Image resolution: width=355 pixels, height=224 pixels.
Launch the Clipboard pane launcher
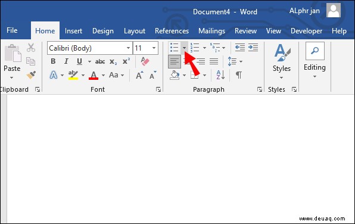pyautogui.click(x=38, y=90)
